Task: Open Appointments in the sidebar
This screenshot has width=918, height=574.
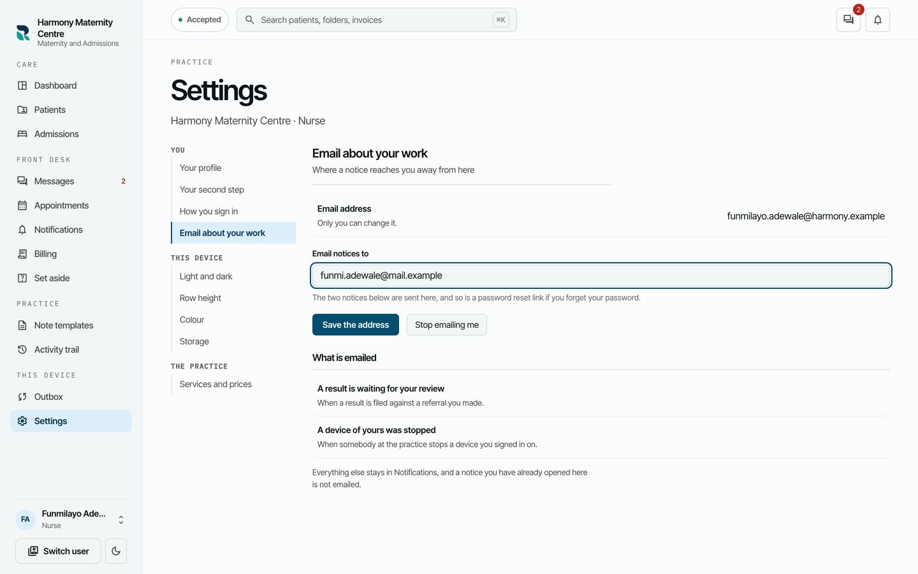Action: tap(71, 205)
